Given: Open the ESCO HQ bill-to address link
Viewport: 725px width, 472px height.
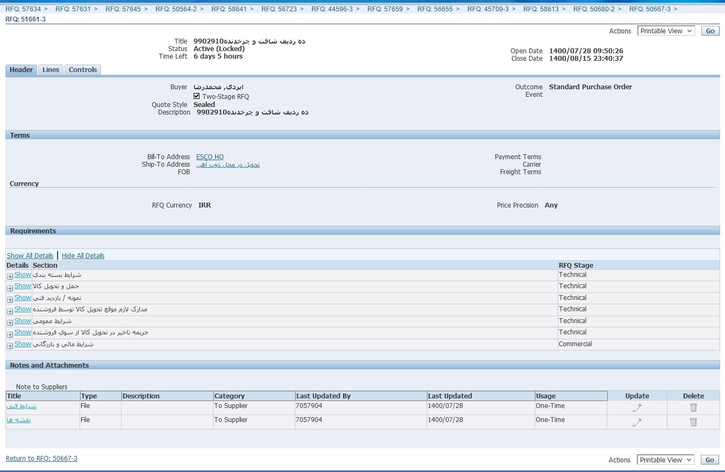Looking at the screenshot, I should click(210, 157).
